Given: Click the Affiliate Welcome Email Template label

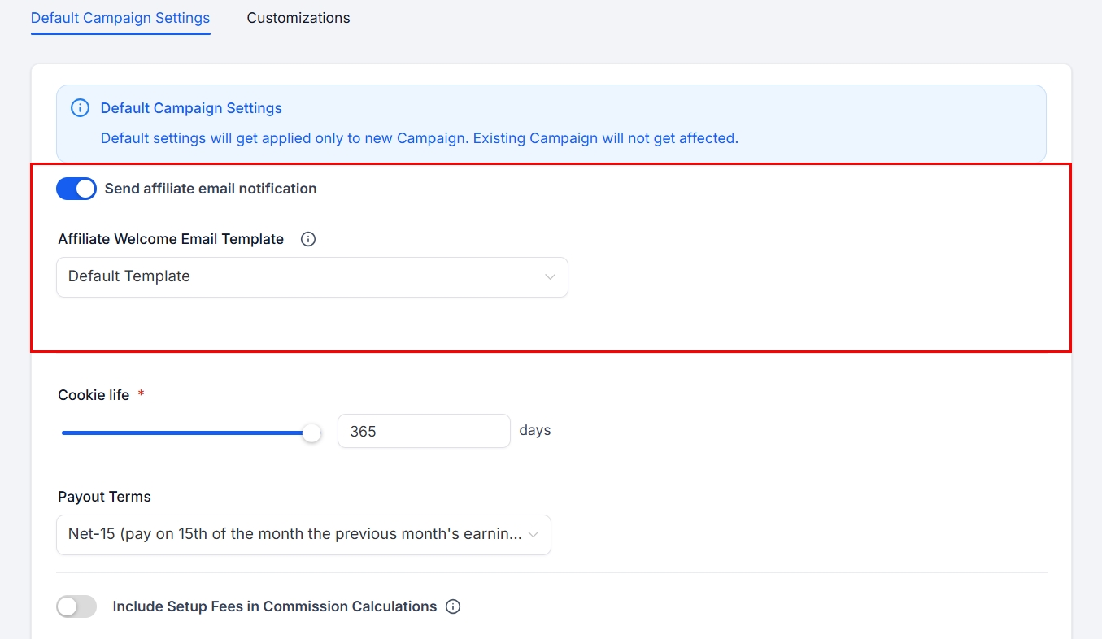Looking at the screenshot, I should (x=171, y=239).
